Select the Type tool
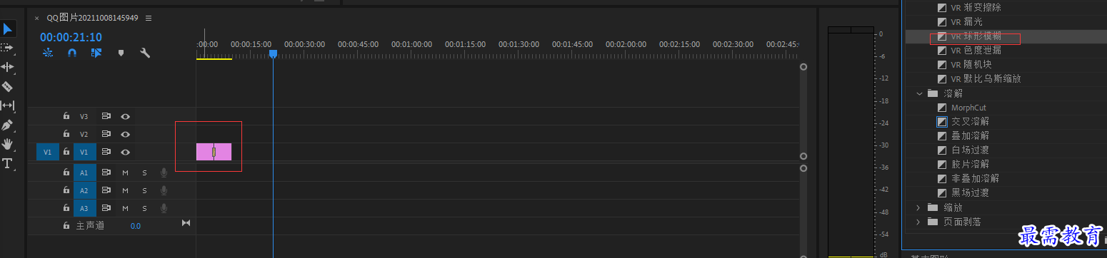 coord(8,163)
